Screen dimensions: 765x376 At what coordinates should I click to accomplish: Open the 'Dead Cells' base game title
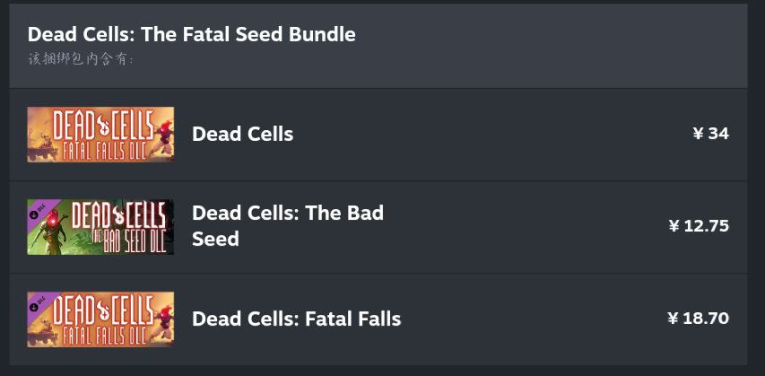coord(242,135)
